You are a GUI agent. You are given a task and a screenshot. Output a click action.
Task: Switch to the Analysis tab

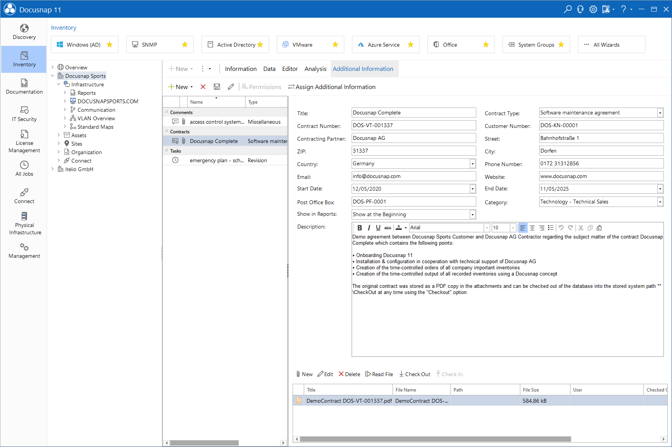[x=315, y=69]
